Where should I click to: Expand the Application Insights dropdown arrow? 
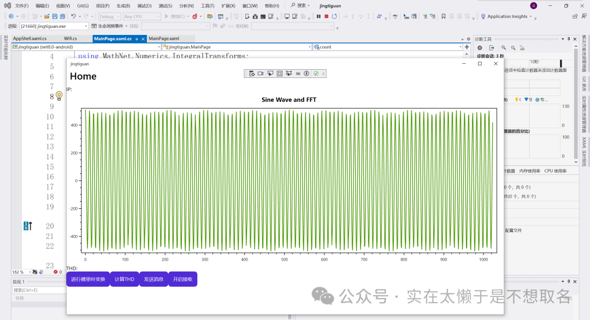tap(530, 16)
